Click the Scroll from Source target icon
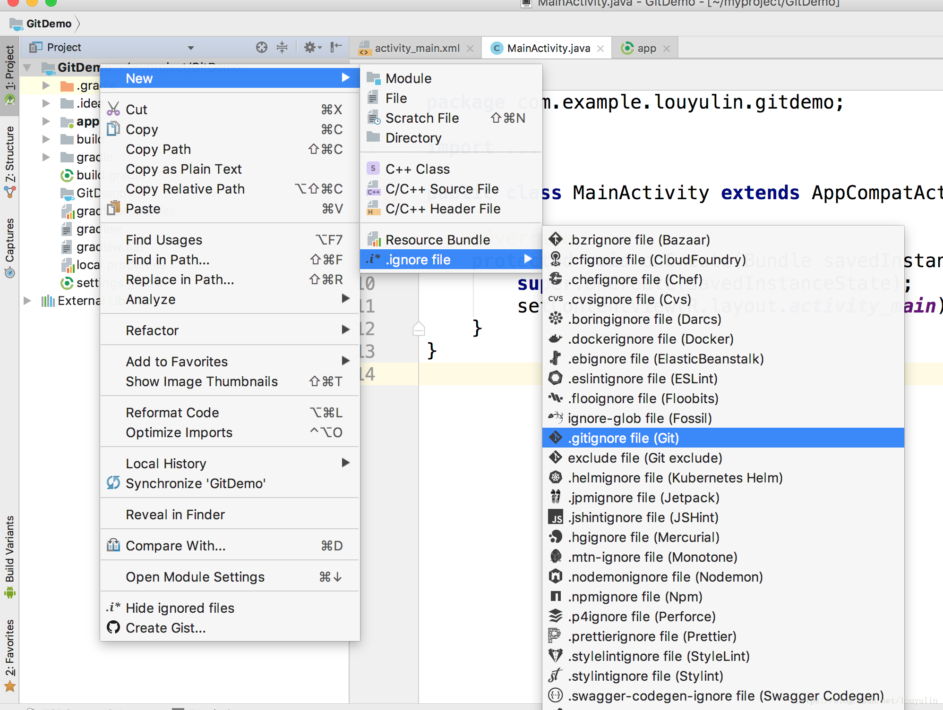The height and width of the screenshot is (710, 943). [261, 47]
